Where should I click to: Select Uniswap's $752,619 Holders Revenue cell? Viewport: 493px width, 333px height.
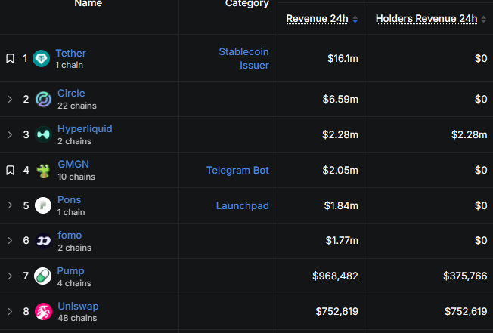tap(466, 312)
